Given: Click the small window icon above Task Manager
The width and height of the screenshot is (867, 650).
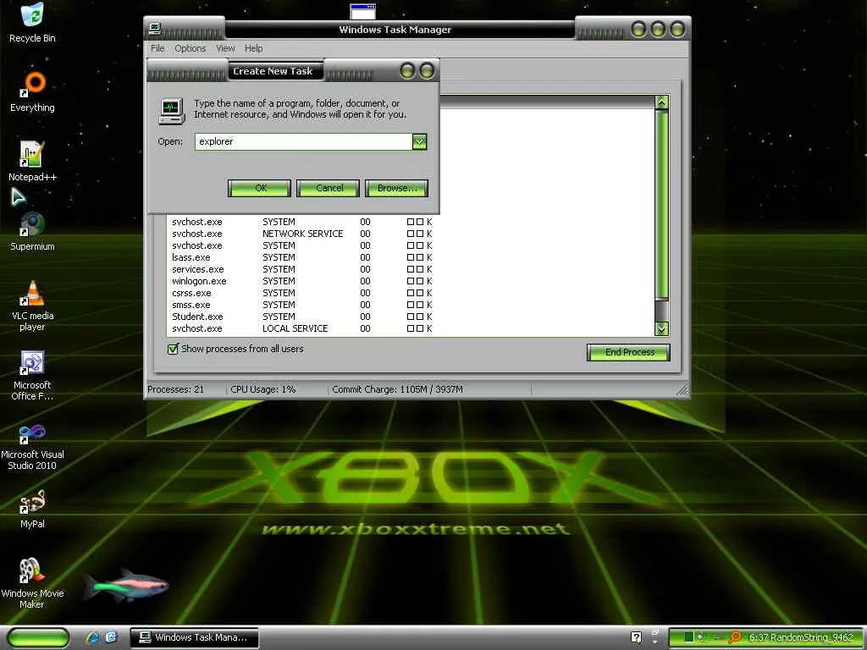Looking at the screenshot, I should tap(362, 10).
